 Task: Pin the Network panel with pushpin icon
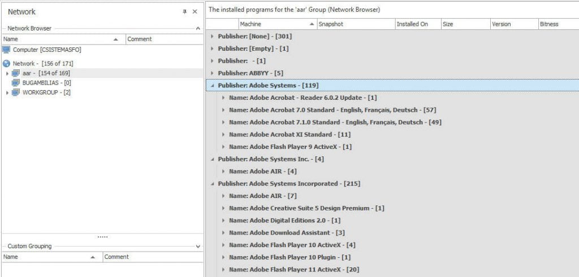coord(184,12)
